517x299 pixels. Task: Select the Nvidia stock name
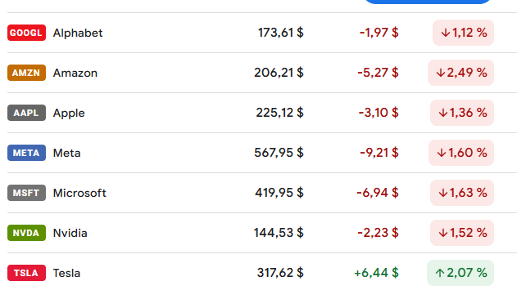click(x=70, y=233)
